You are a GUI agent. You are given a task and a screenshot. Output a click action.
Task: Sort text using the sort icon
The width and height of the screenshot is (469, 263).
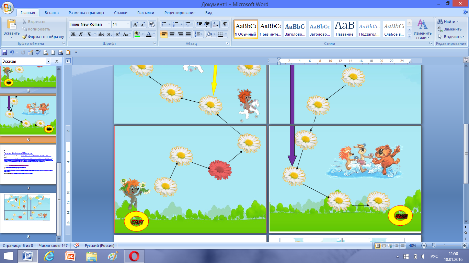[x=216, y=24]
